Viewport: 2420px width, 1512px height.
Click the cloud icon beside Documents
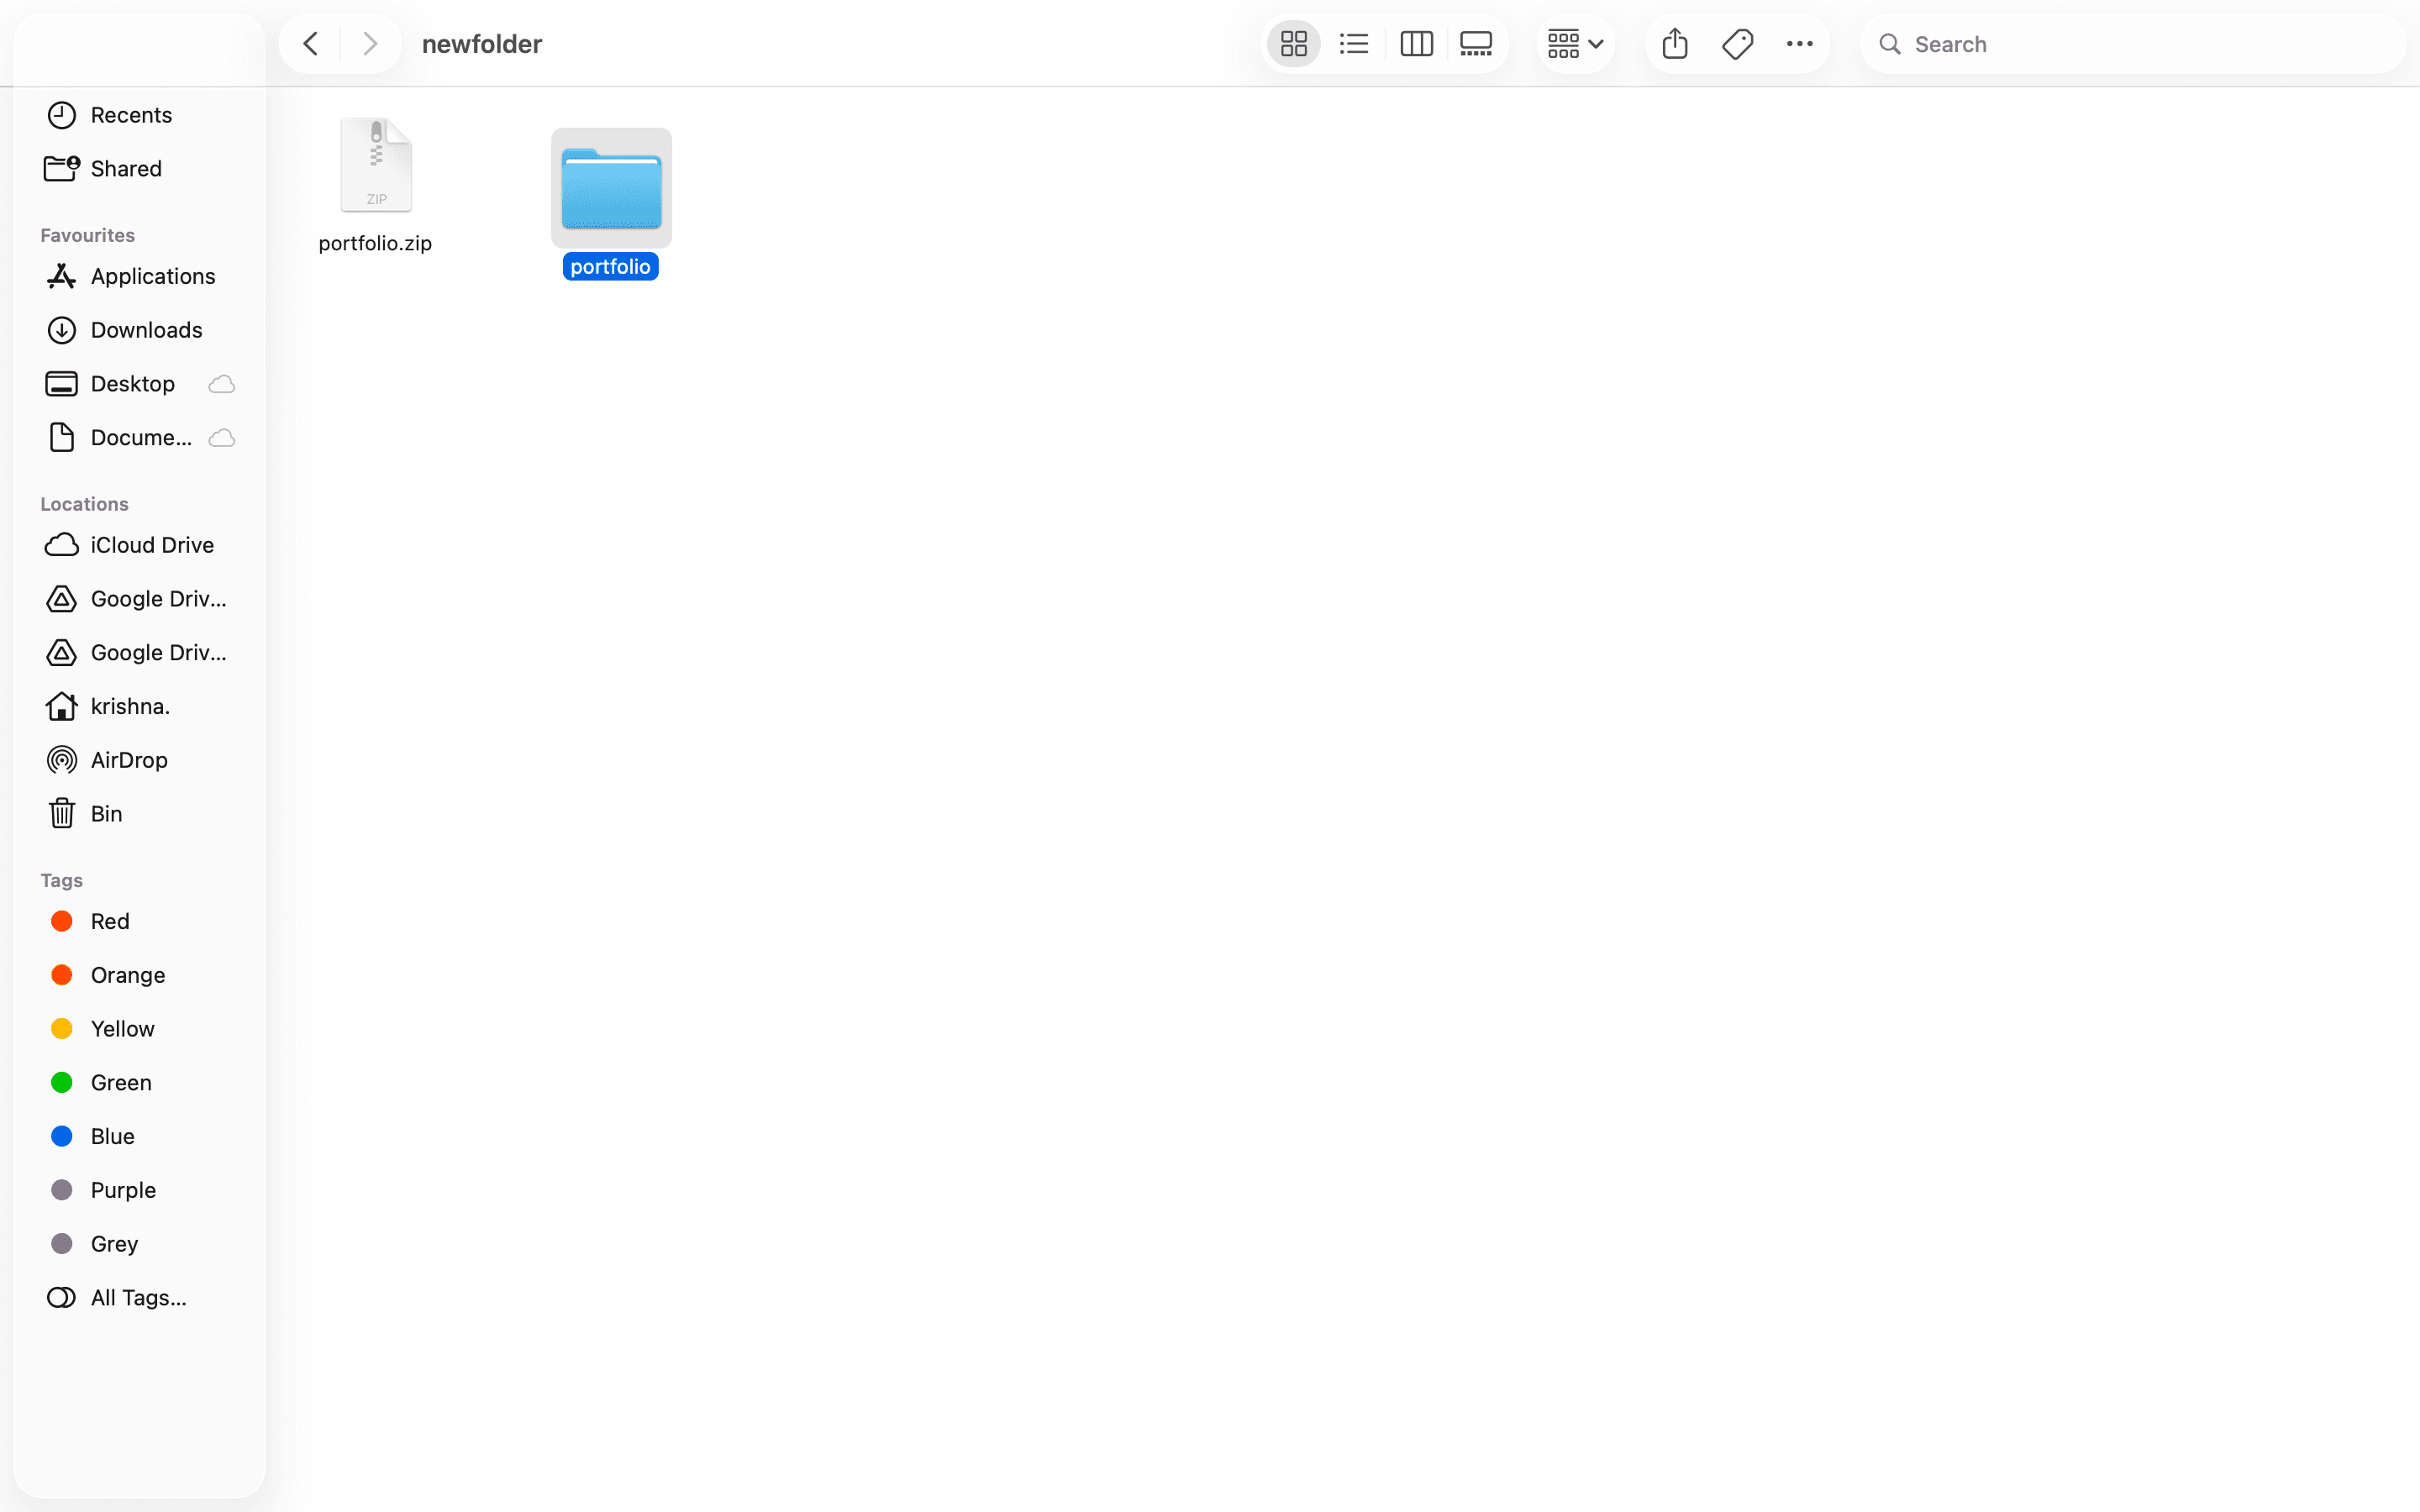222,438
